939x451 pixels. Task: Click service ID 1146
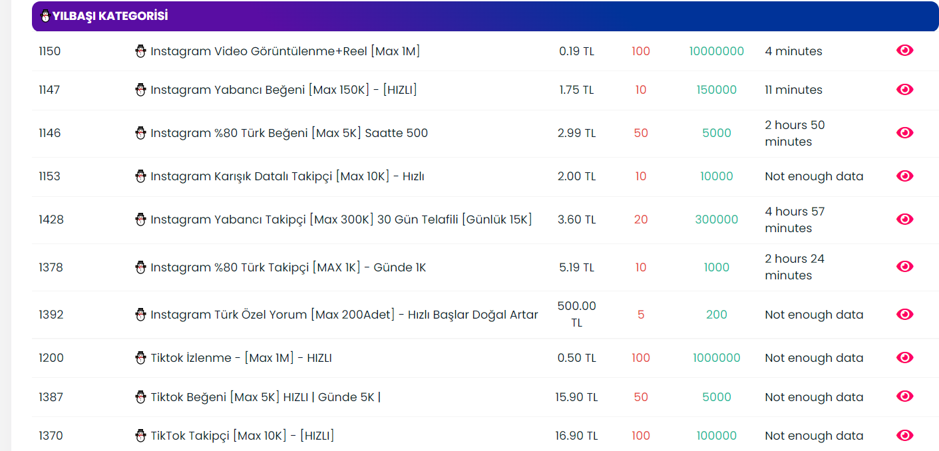click(50, 133)
